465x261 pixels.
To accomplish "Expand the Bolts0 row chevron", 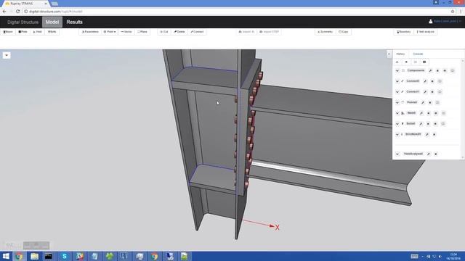I will [397, 124].
